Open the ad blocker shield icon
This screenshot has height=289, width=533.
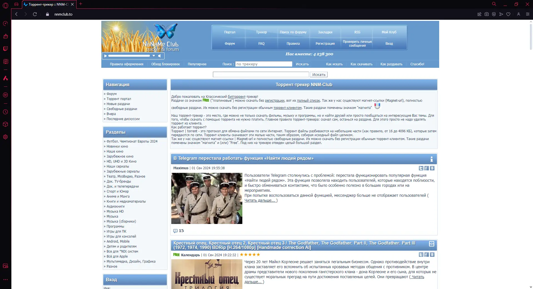494,14
